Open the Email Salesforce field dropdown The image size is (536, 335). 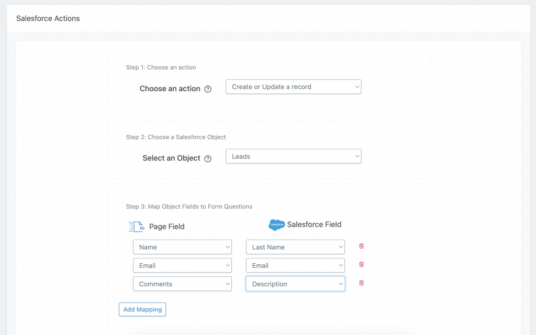[295, 265]
